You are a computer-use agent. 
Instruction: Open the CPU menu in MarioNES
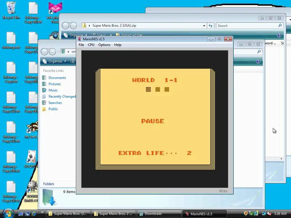tap(91, 45)
